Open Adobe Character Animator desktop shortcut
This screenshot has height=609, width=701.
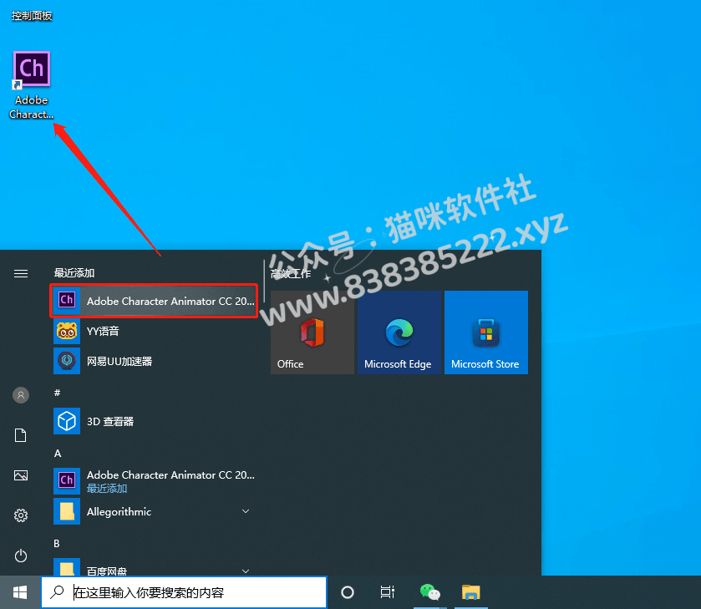(x=31, y=85)
